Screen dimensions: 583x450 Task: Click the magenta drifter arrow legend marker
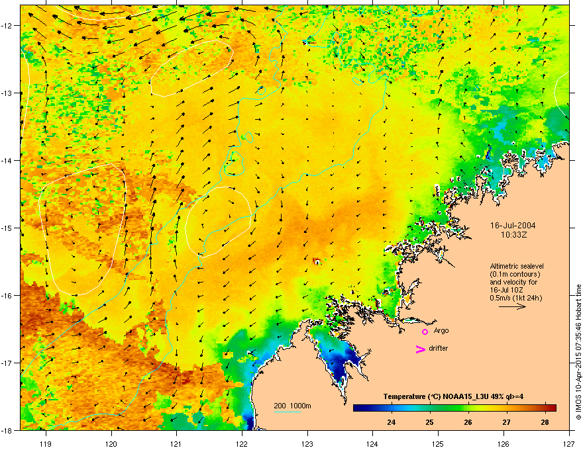point(420,349)
